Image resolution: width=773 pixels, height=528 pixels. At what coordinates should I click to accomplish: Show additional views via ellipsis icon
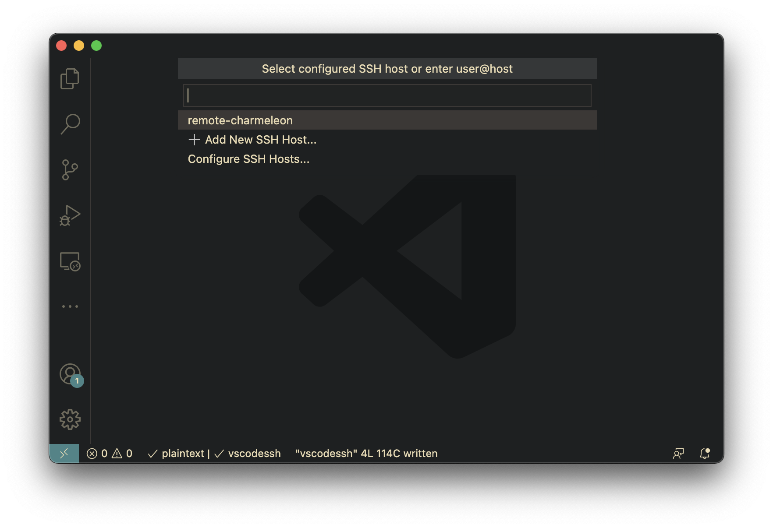(70, 306)
